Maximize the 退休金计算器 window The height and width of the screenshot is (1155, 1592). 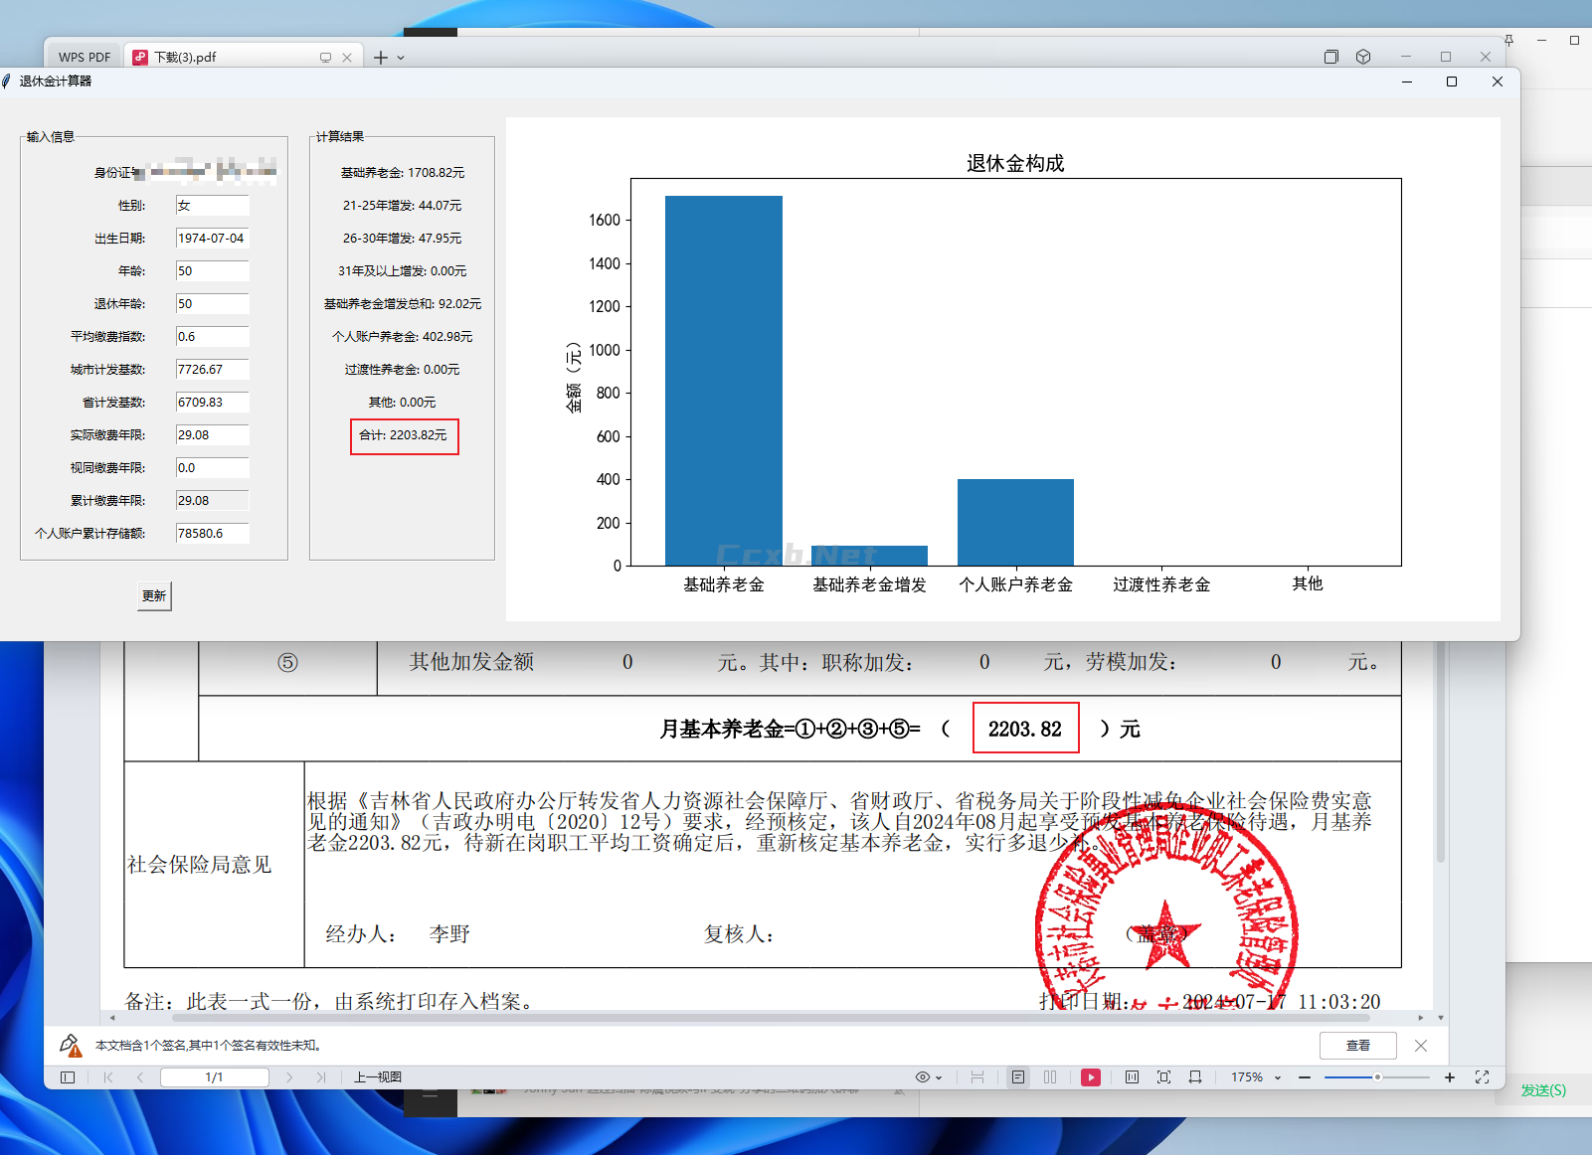(x=1452, y=82)
